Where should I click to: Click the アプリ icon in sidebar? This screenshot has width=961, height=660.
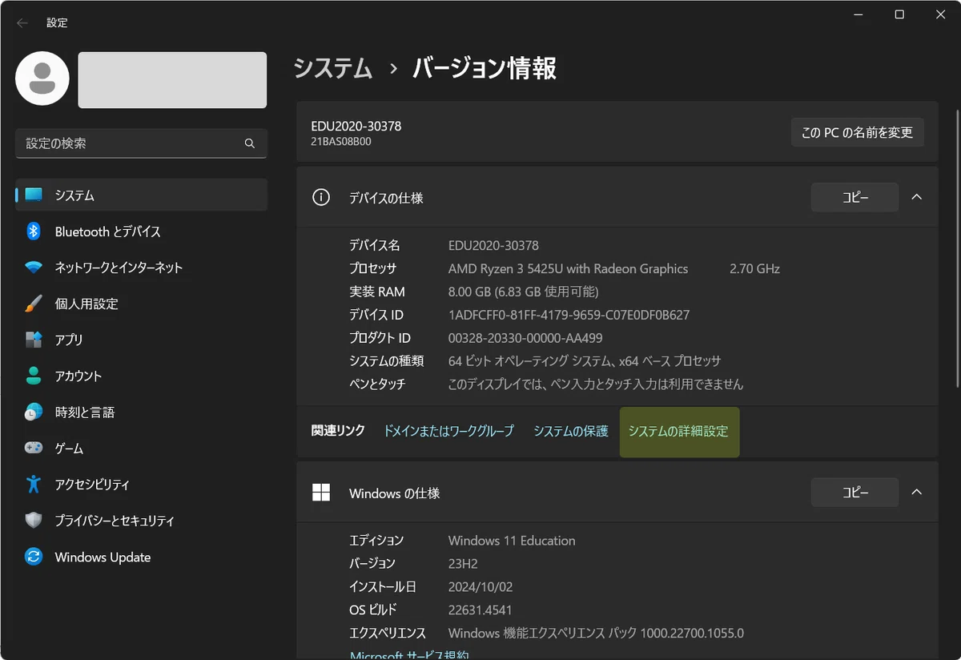[x=34, y=340]
